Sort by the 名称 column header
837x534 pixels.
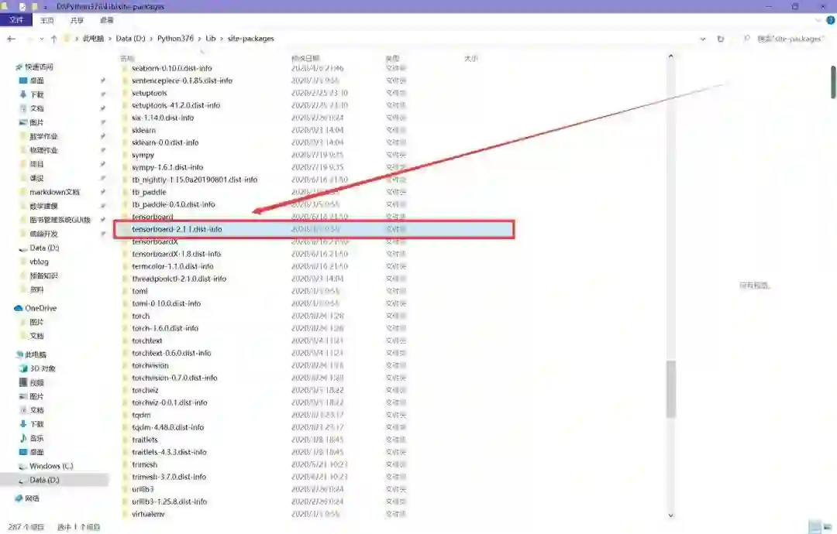(127, 58)
